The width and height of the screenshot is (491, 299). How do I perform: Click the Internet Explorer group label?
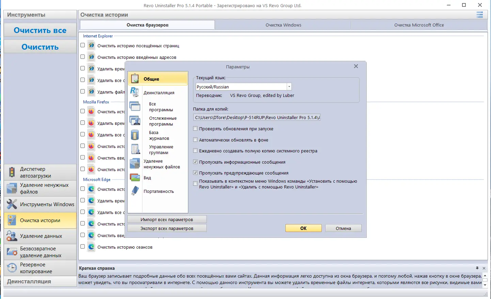pos(98,36)
